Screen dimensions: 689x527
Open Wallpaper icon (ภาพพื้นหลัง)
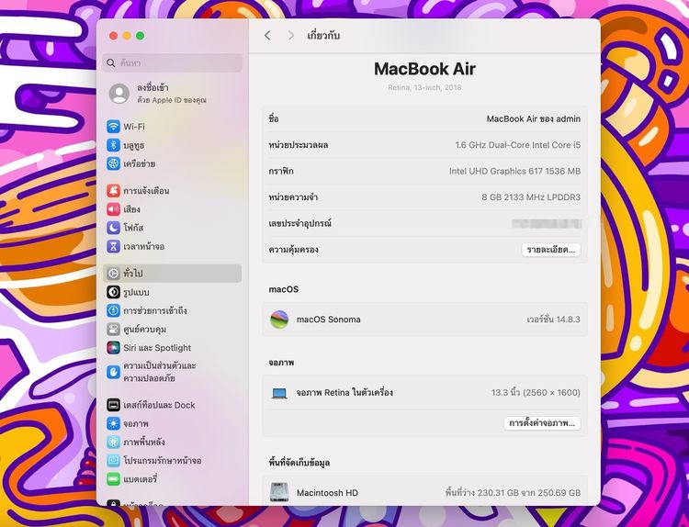pos(113,442)
